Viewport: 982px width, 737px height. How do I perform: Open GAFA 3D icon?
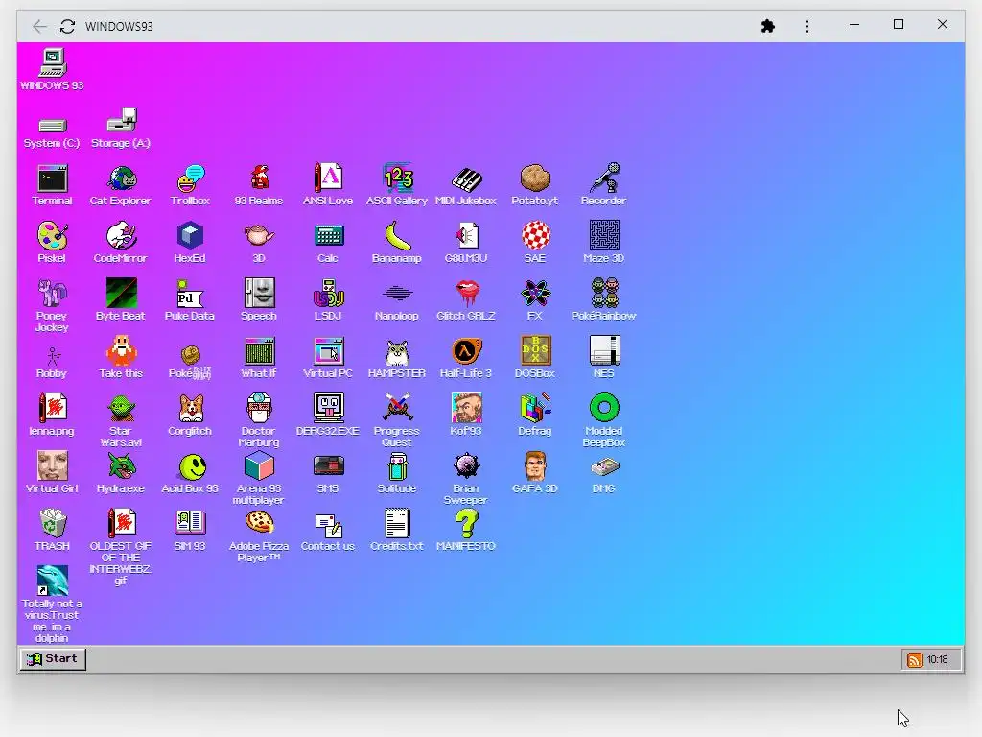[535, 467]
